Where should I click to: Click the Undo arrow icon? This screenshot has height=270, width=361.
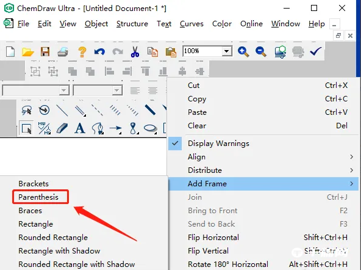pyautogui.click(x=99, y=51)
